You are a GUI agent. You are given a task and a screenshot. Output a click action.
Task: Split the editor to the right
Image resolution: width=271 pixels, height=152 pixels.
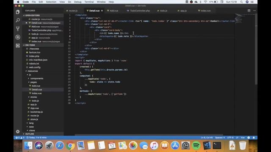249,11
